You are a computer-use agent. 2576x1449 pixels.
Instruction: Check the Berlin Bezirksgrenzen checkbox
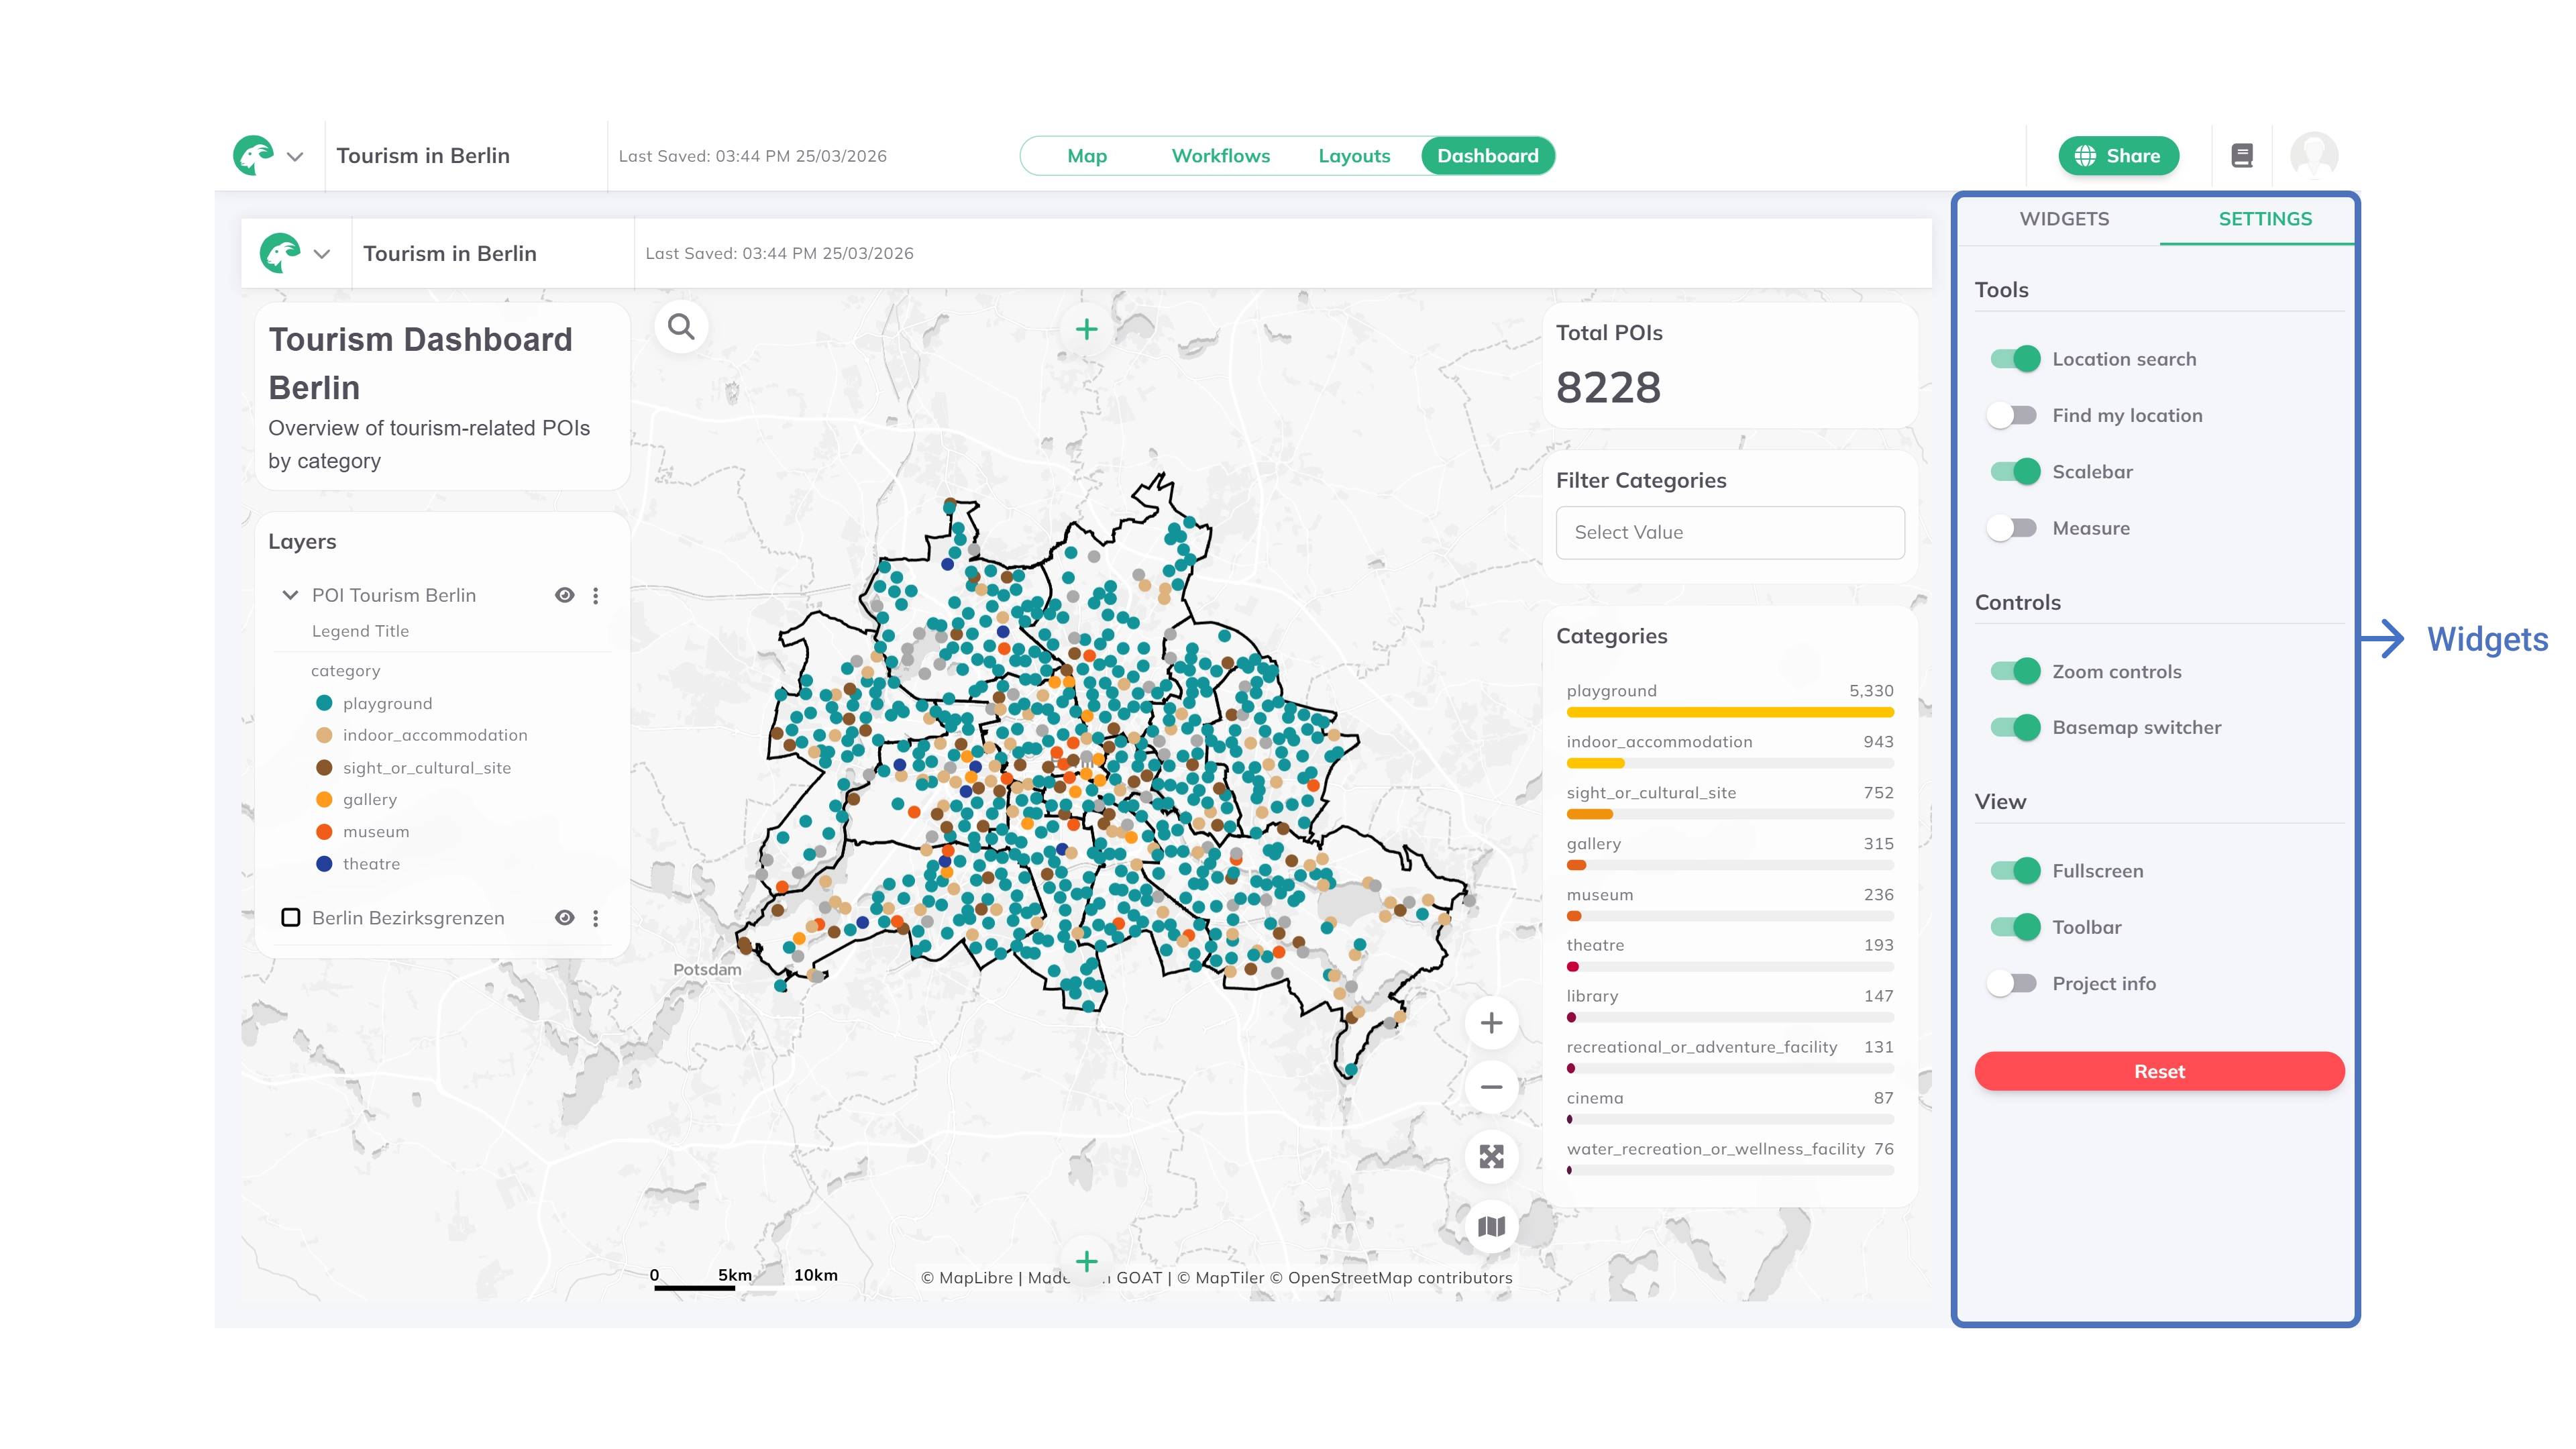click(291, 917)
